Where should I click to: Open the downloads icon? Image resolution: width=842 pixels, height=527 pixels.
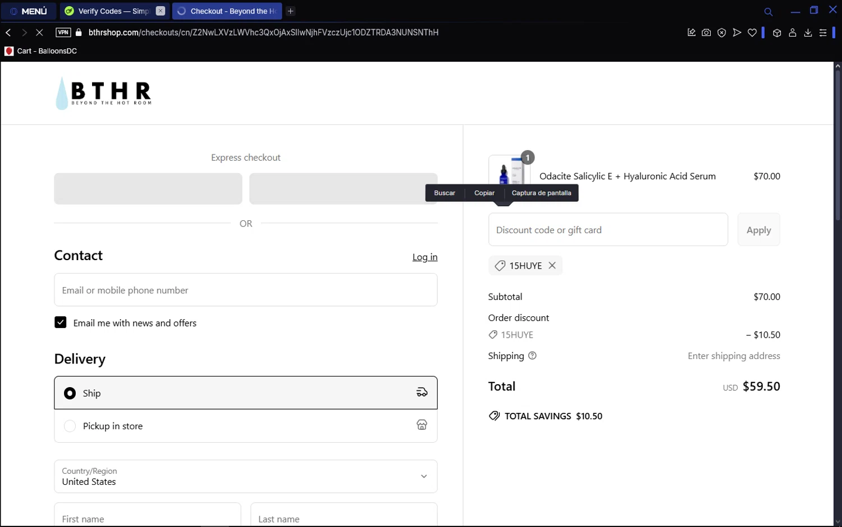click(x=808, y=33)
